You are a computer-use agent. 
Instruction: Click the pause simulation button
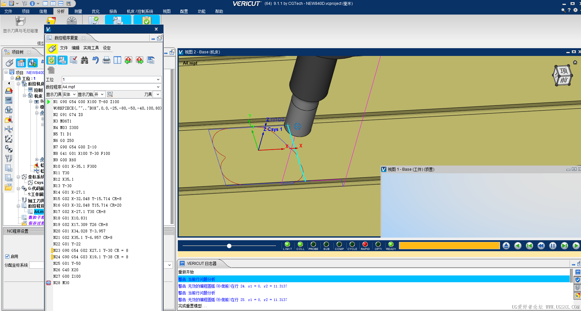553,246
